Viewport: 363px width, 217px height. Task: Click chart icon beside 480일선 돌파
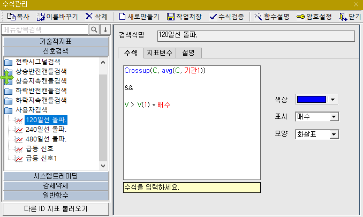(19, 139)
